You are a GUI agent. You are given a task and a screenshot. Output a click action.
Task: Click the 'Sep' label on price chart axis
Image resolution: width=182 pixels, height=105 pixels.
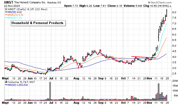101,78
